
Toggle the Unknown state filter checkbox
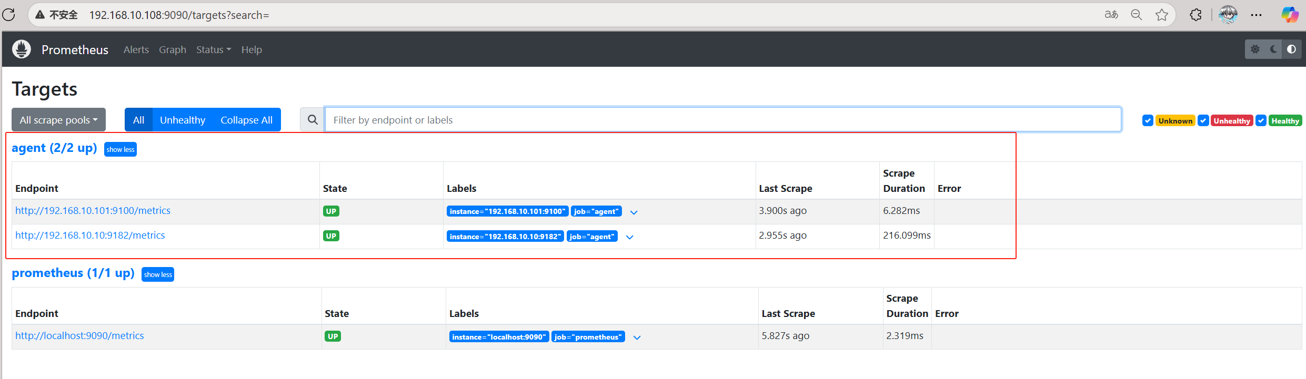click(x=1148, y=120)
